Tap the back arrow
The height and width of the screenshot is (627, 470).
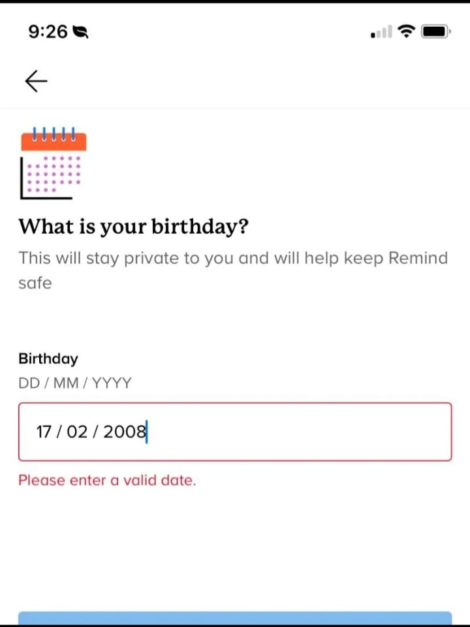tap(36, 80)
